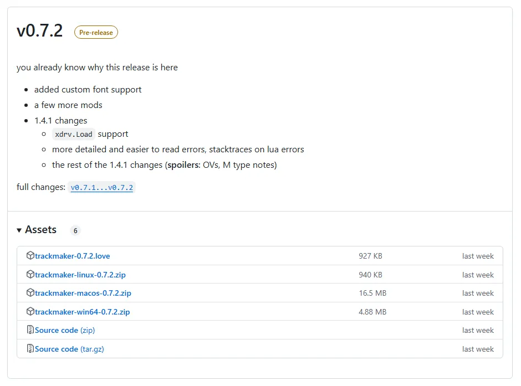521x386 pixels.
Task: Click the file icon beside Source code (tar.gz)
Action: [x=30, y=349]
